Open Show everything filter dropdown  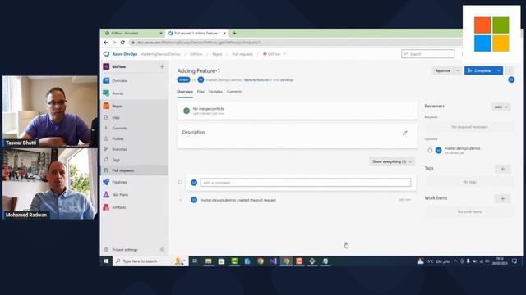(392, 161)
